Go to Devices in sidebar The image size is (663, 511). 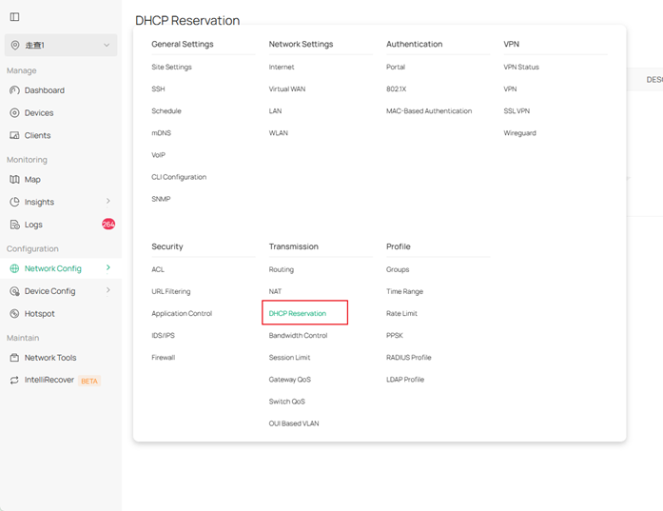tap(39, 113)
